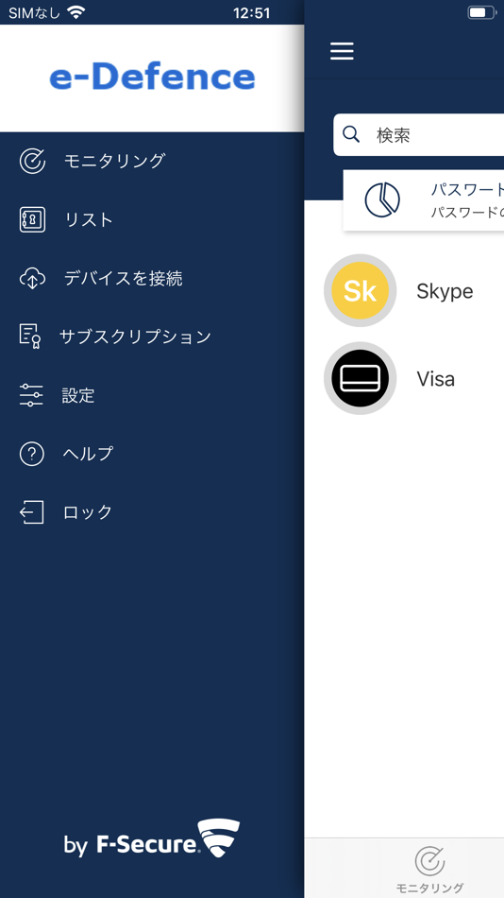The height and width of the screenshot is (898, 504).
Task: Click the 12:51 clock in status bar
Action: [x=252, y=12]
